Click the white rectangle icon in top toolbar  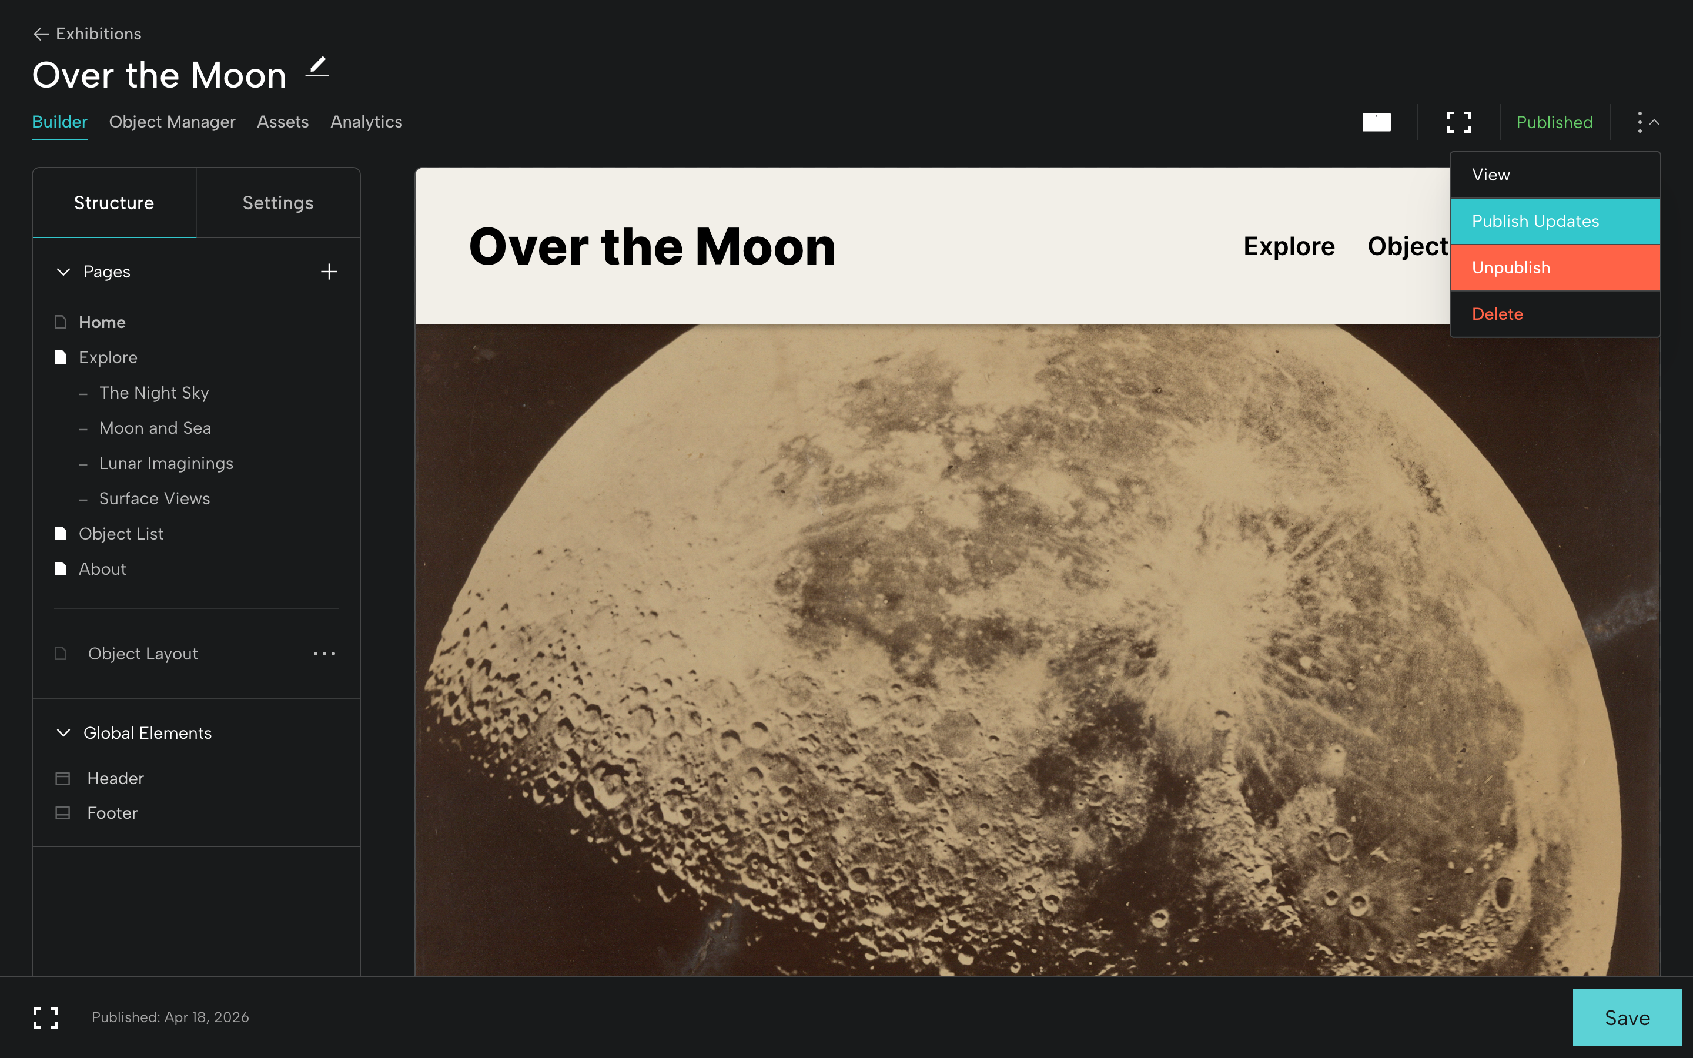pos(1376,122)
